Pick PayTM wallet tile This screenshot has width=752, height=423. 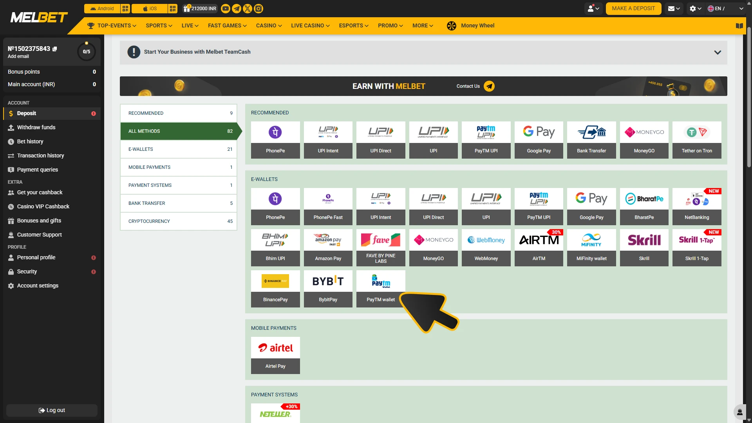[x=381, y=289]
